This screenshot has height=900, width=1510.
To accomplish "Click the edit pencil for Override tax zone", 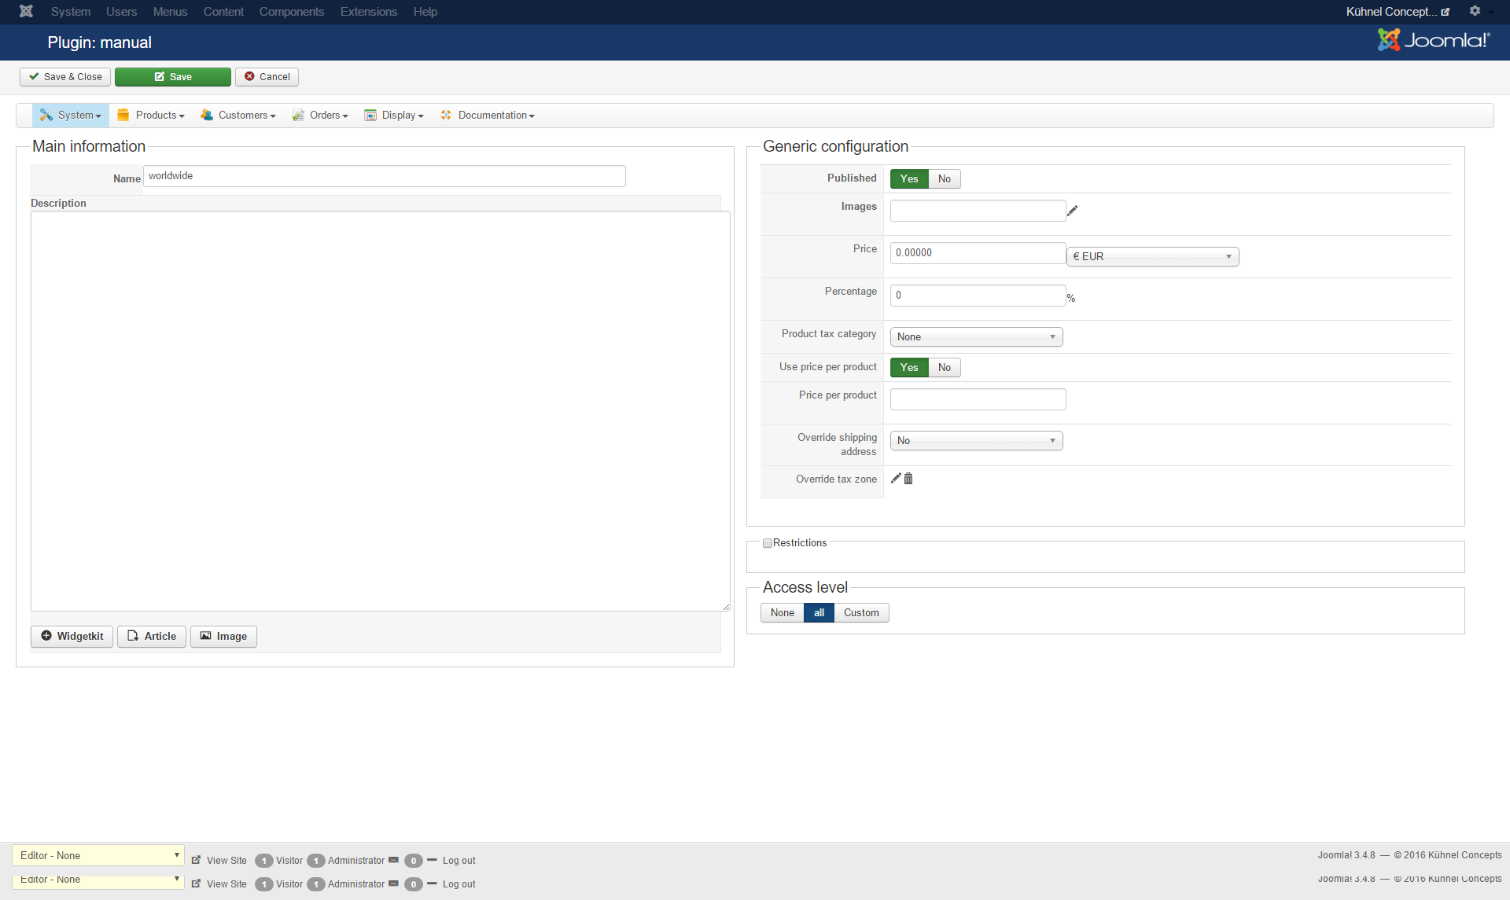I will tap(895, 478).
